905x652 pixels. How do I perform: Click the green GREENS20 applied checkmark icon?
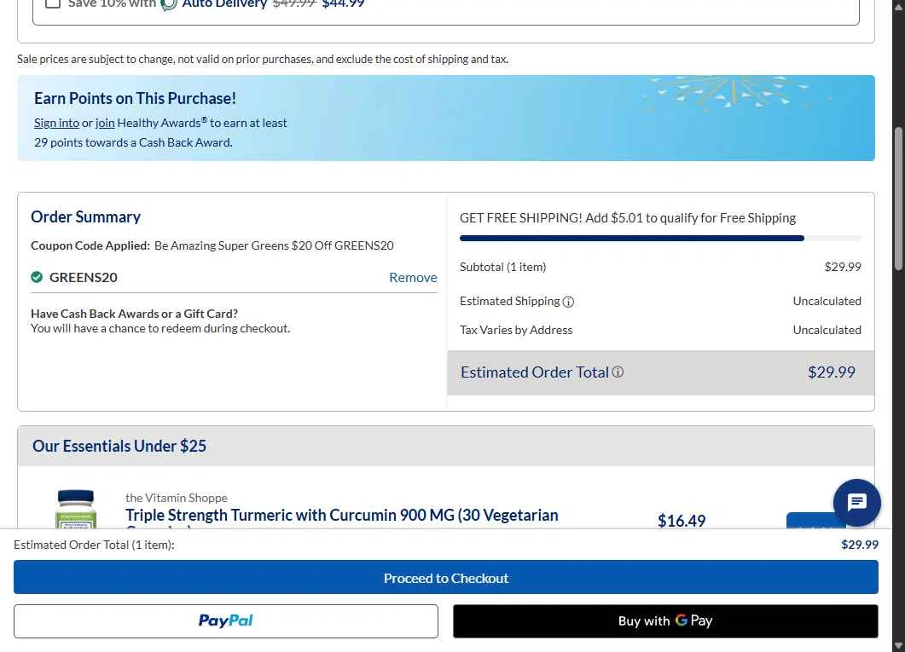[x=37, y=277]
